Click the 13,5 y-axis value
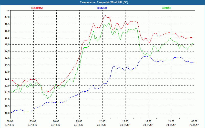Screen dimensions: 205x128 pos(7,65)
